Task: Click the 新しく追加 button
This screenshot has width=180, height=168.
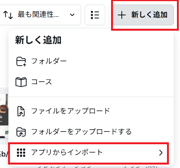Action: click(x=143, y=15)
